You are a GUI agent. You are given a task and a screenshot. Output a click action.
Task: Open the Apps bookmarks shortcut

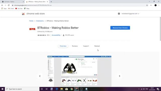point(4,9)
